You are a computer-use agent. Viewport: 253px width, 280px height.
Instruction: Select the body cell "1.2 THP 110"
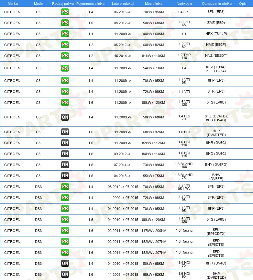pyautogui.click(x=184, y=56)
